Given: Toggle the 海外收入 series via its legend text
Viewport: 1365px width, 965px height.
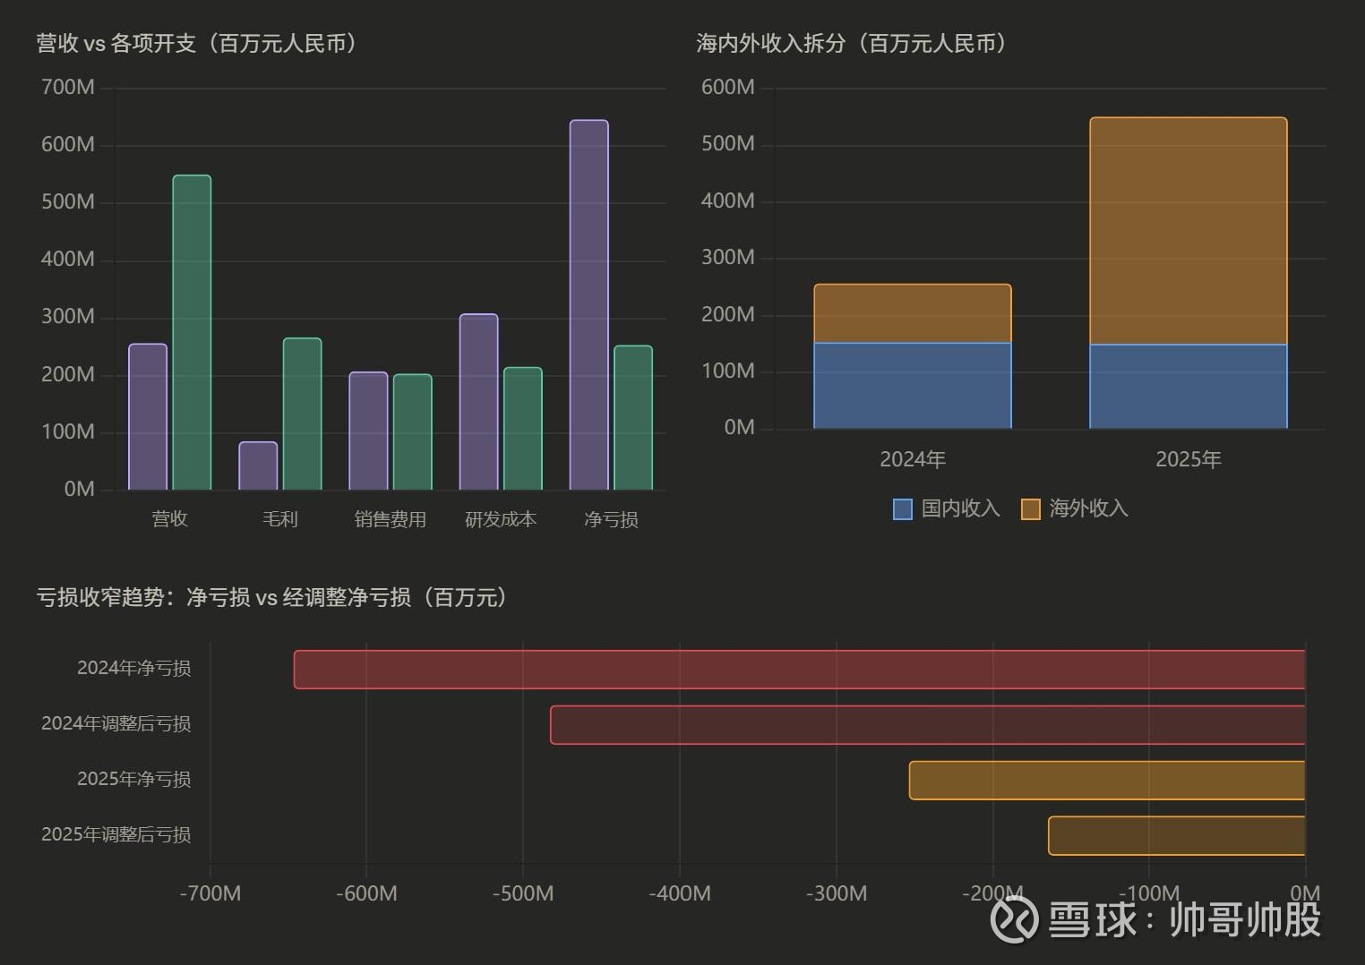Looking at the screenshot, I should (x=1088, y=508).
